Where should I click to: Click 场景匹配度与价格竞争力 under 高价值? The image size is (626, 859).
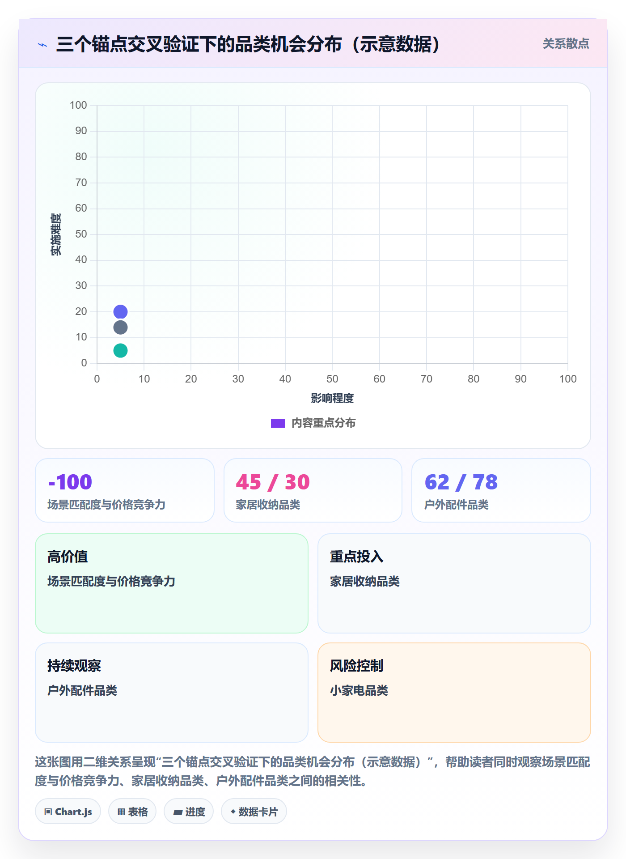[111, 581]
